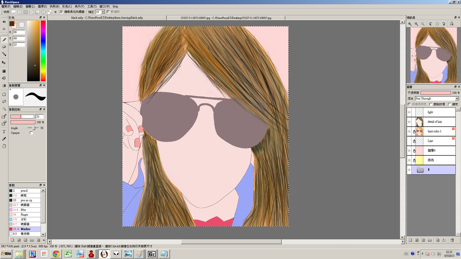Select the Eraser tool in left toolbar
This screenshot has width=461, height=259.
[x=4, y=46]
